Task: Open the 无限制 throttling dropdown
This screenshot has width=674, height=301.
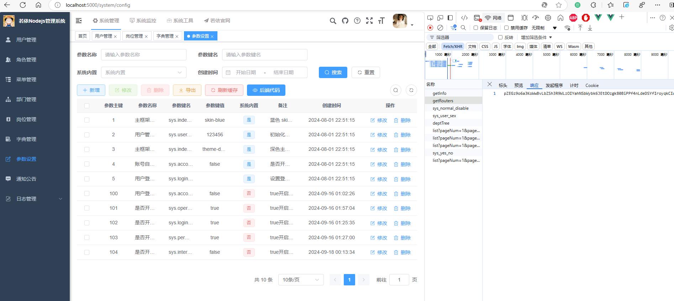Action: (x=544, y=28)
